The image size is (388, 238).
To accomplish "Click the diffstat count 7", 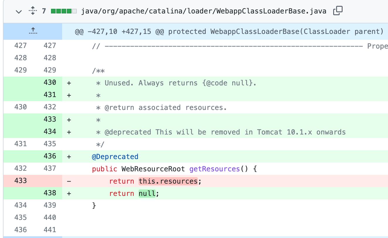I will point(44,11).
